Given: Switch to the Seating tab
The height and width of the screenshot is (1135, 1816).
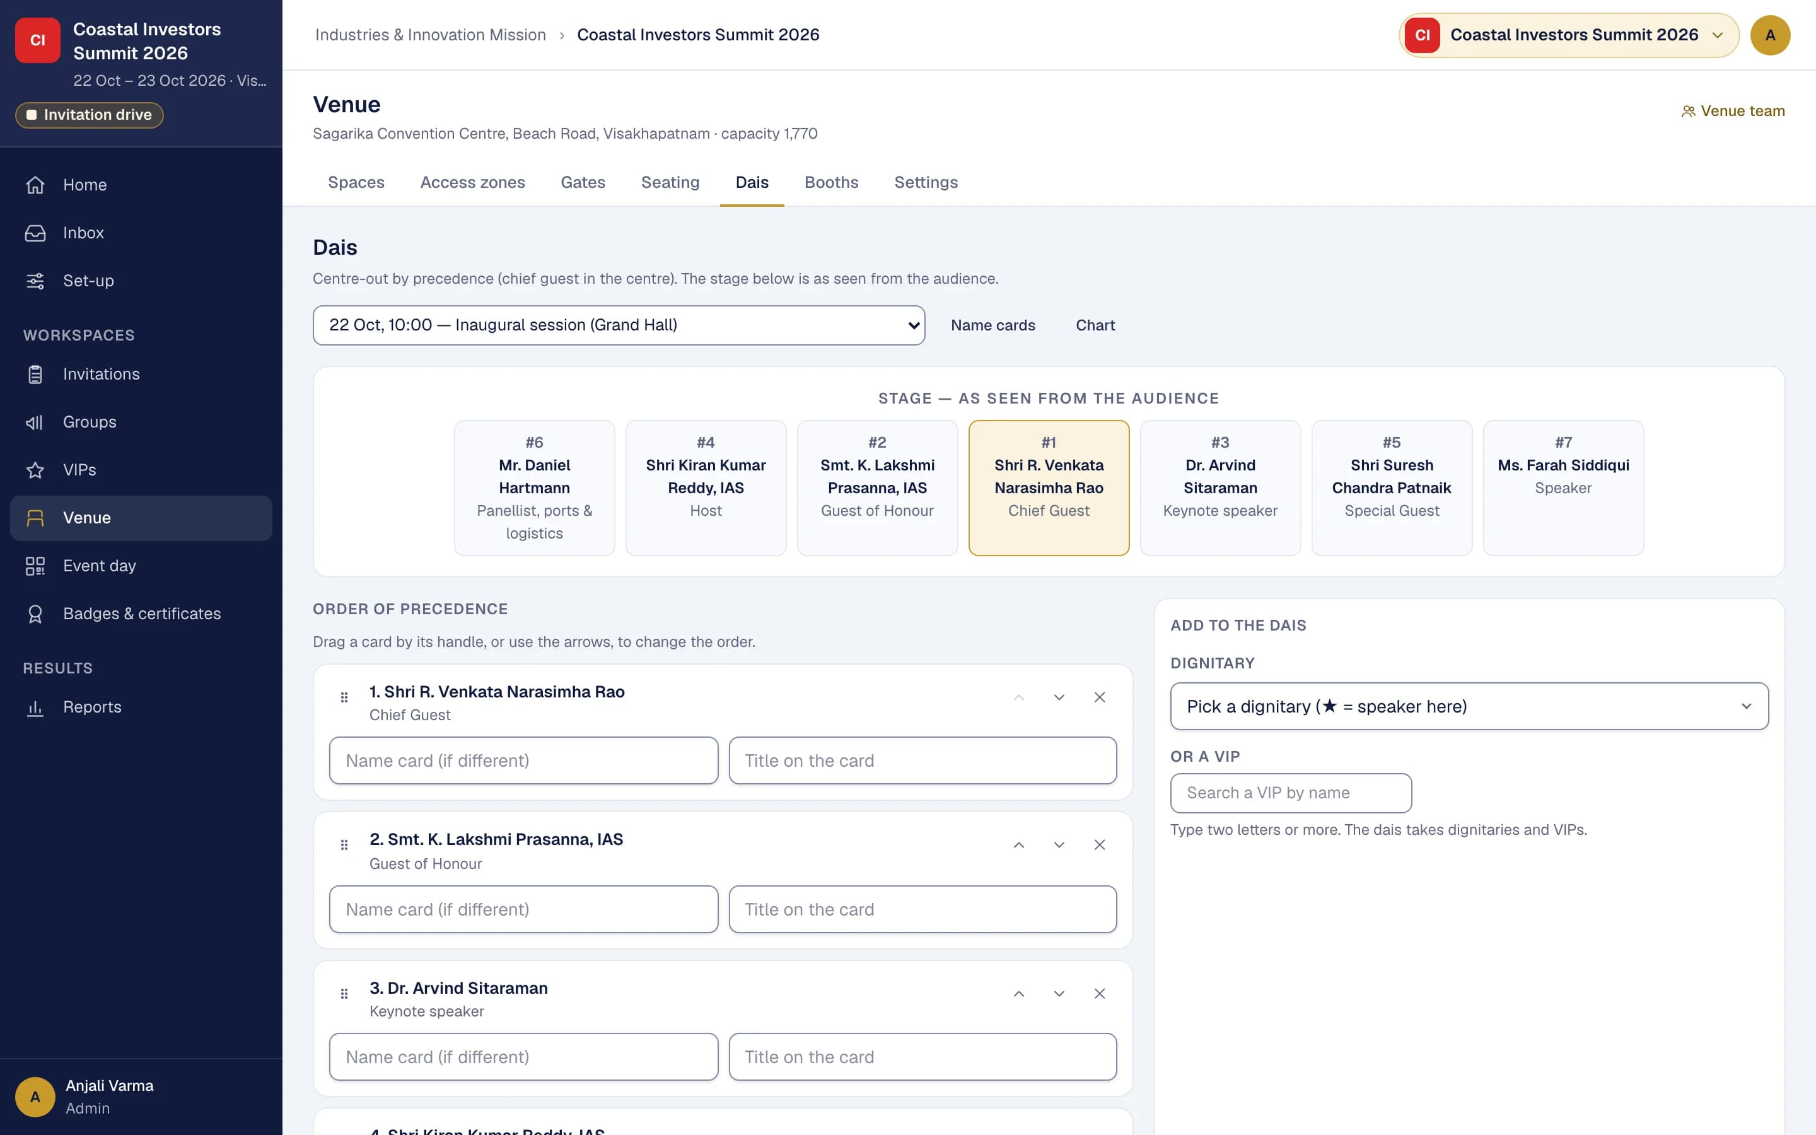Looking at the screenshot, I should point(670,182).
